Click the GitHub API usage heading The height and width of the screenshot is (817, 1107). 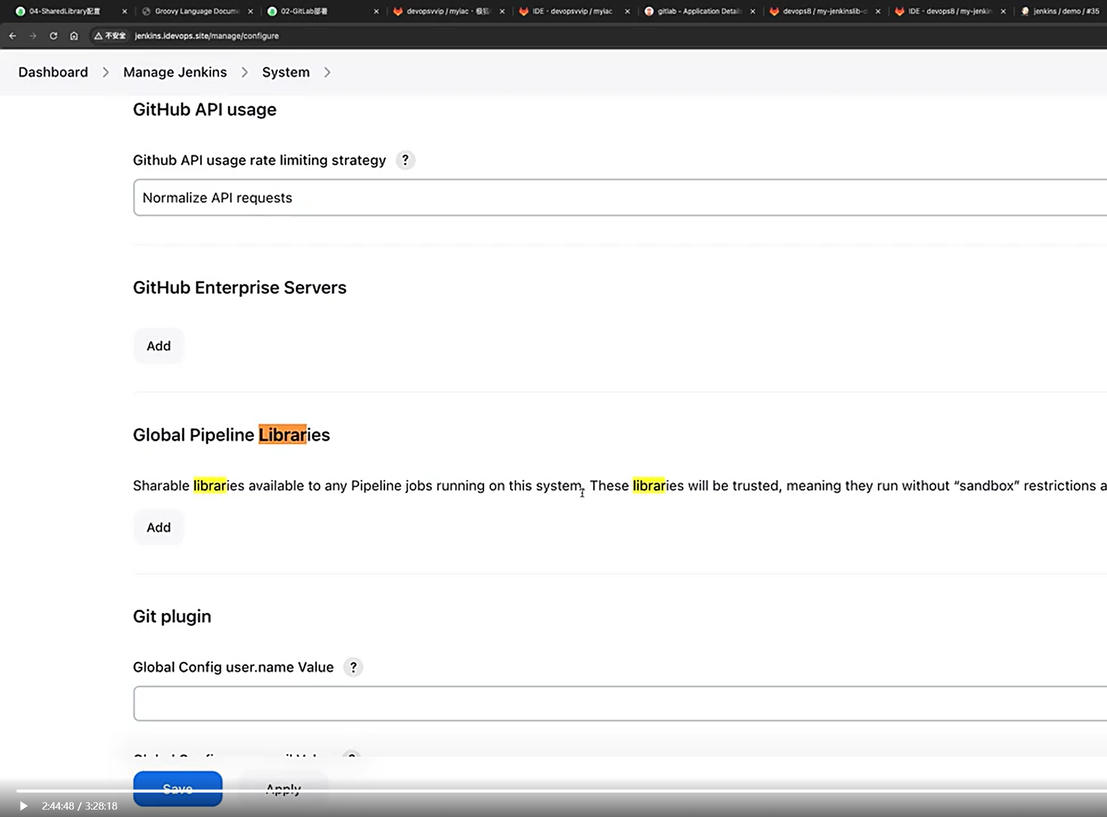point(204,109)
